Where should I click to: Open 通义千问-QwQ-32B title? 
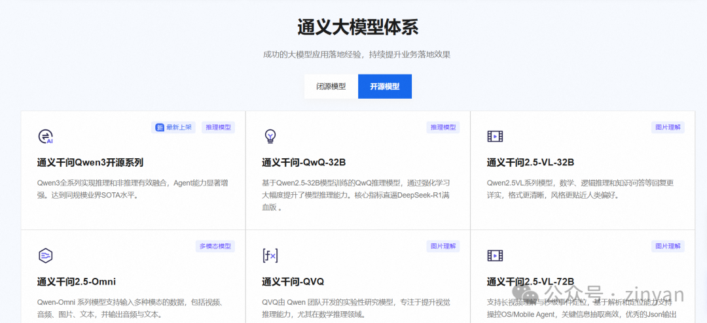(x=304, y=163)
